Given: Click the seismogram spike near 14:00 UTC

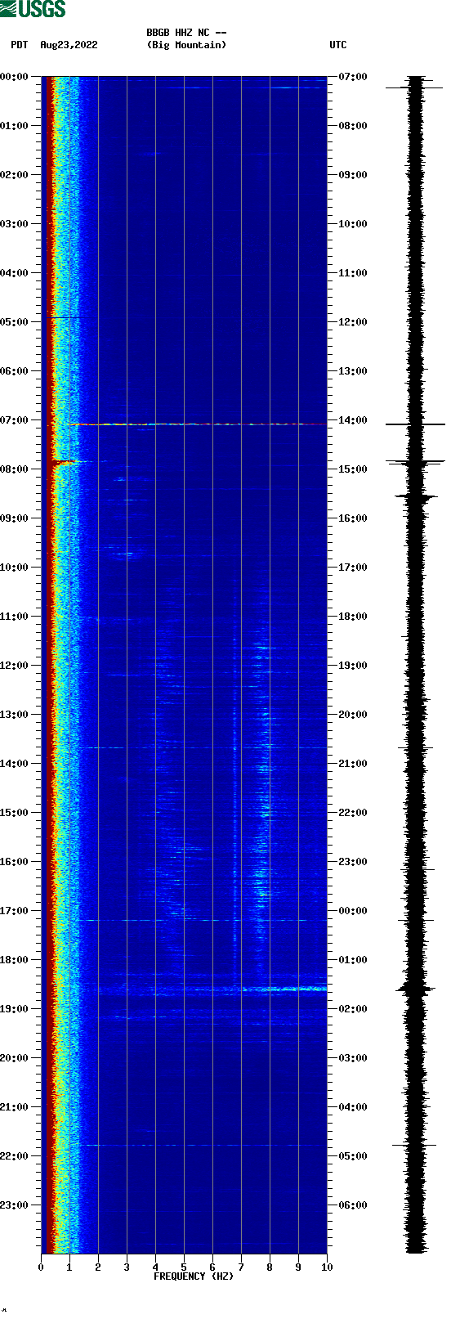Looking at the screenshot, I should 415,424.
